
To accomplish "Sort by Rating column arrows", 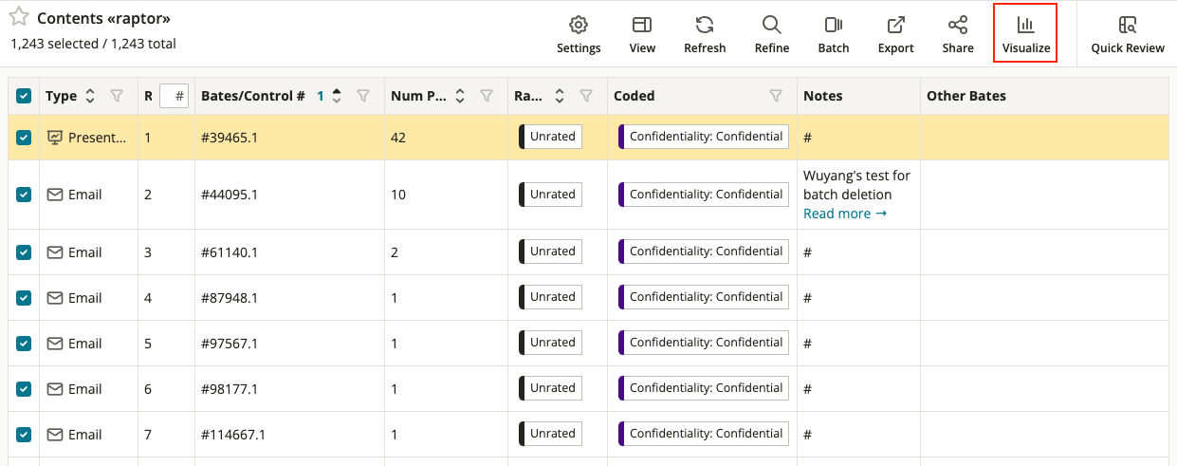I will 560,96.
